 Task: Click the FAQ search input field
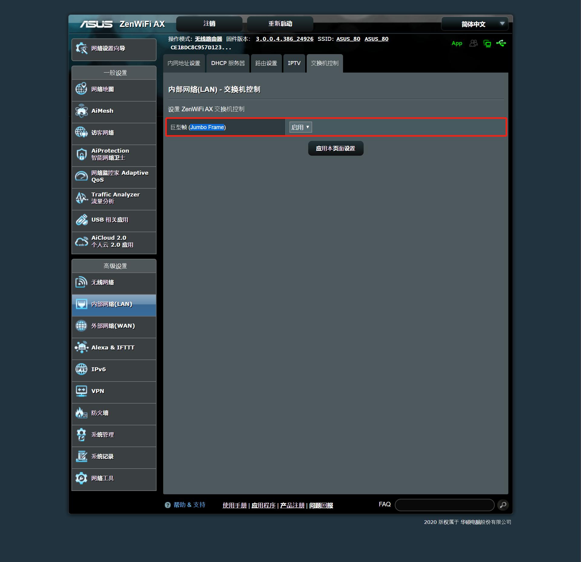click(444, 505)
